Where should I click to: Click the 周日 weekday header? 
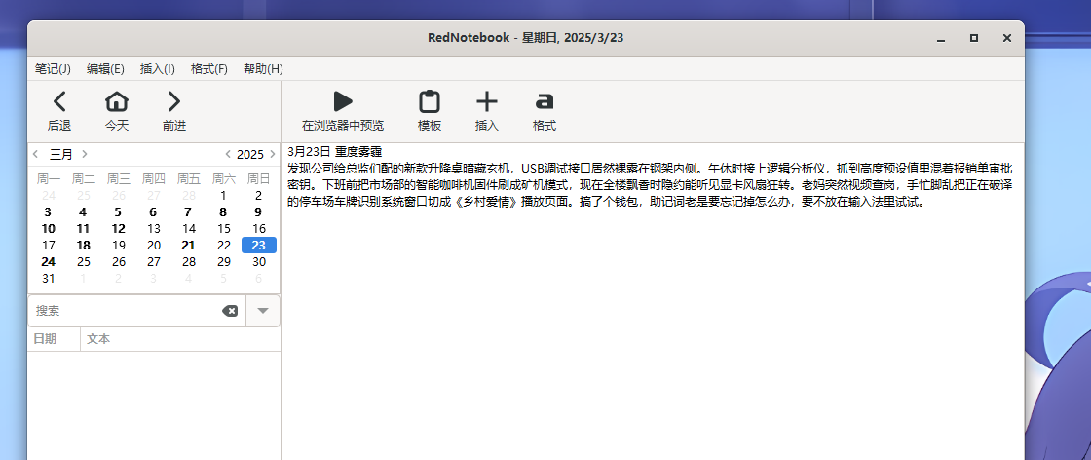[x=259, y=179]
